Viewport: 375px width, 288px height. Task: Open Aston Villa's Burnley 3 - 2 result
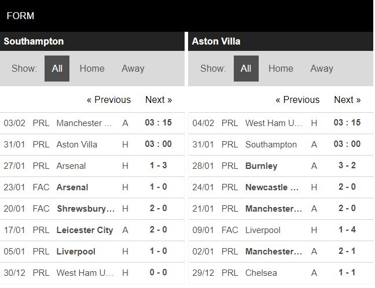[281, 166]
